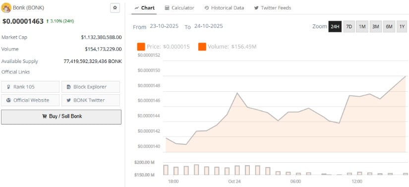The width and height of the screenshot is (409, 187).
Task: Click the $0.0000152 price axis label
Action: (x=149, y=55)
